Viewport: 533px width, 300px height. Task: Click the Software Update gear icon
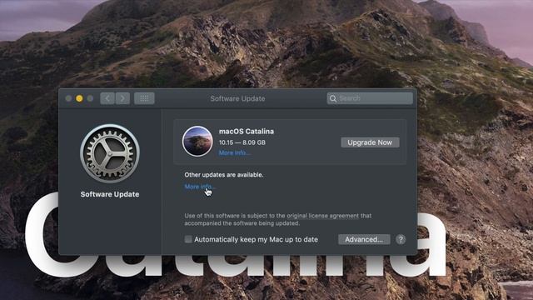click(109, 153)
